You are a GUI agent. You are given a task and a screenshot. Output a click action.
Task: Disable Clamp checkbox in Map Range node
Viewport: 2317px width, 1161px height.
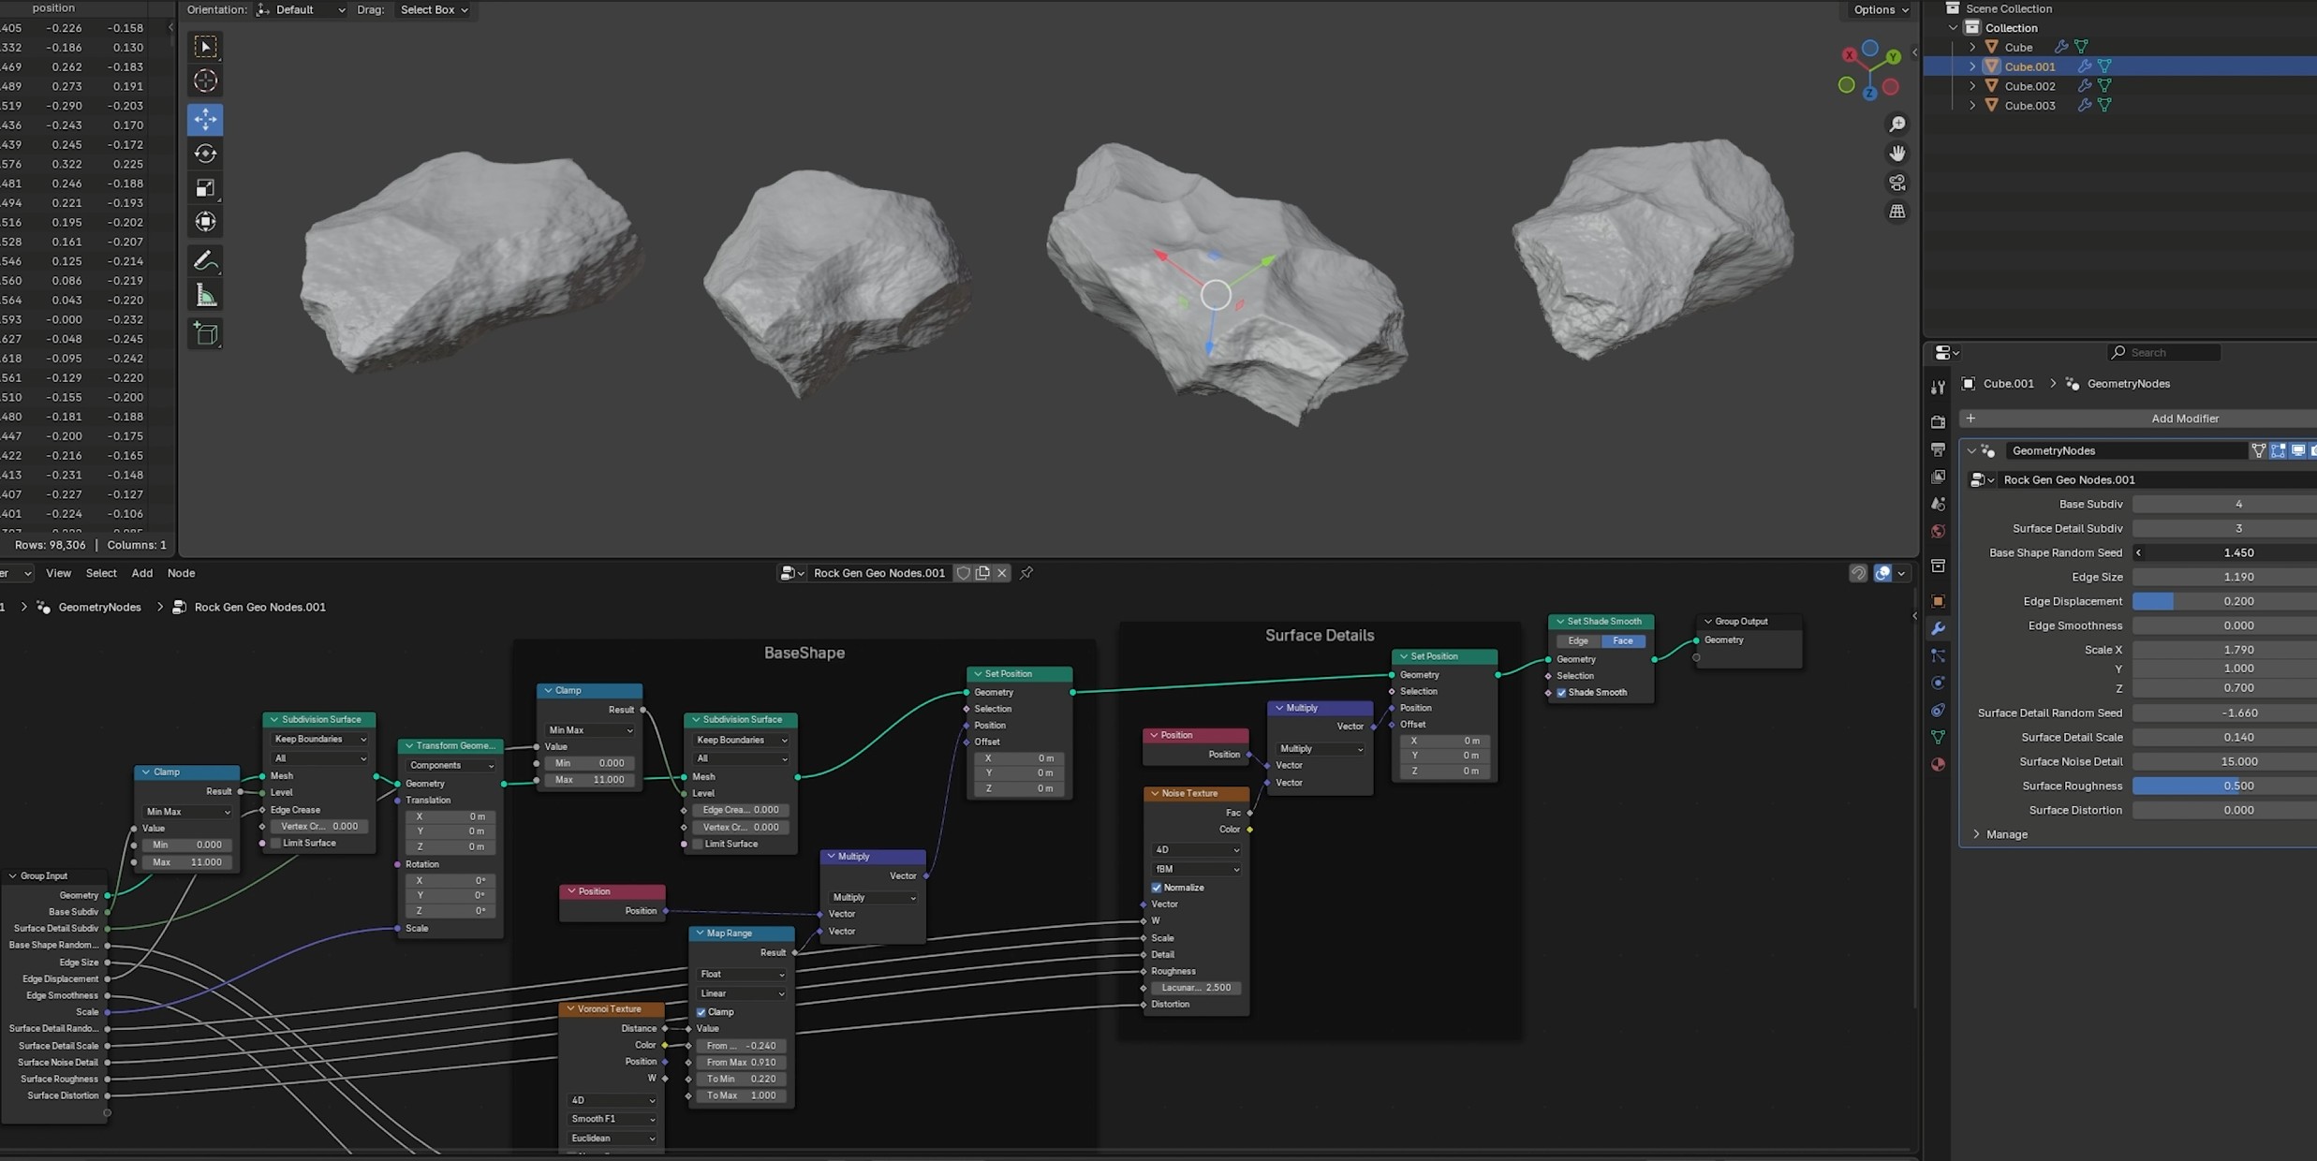(x=701, y=1012)
